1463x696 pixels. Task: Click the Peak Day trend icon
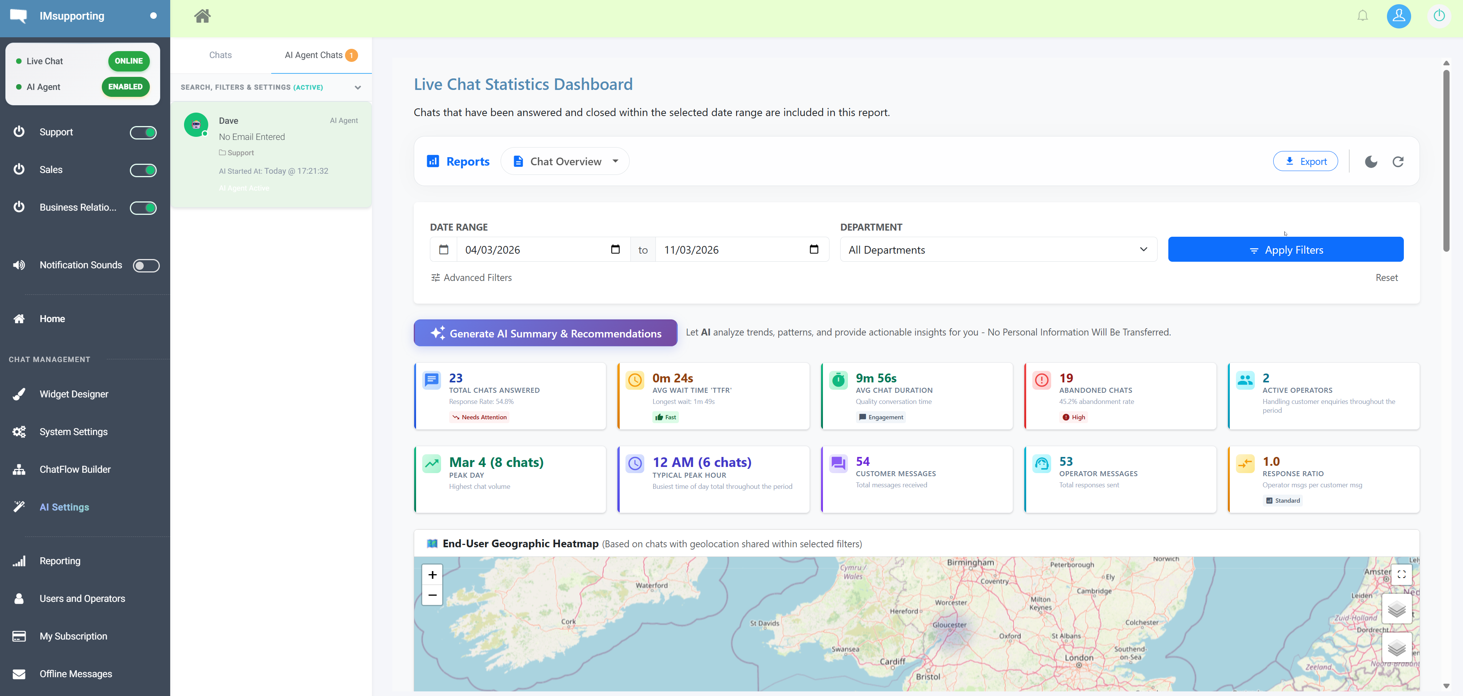click(x=431, y=463)
